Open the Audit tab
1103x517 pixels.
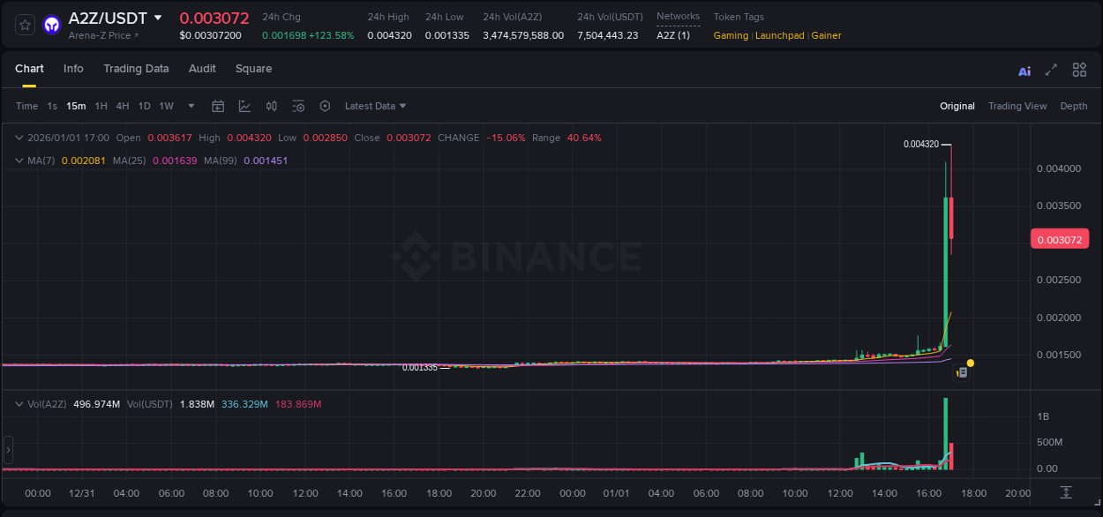[202, 68]
